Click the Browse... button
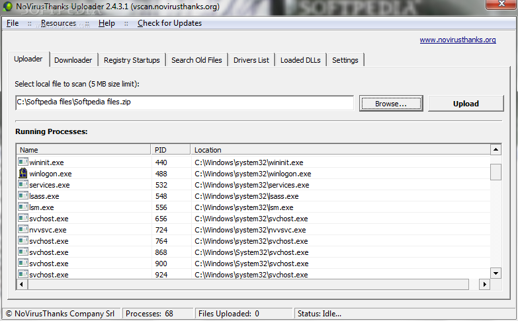The width and height of the screenshot is (518, 321). (391, 104)
